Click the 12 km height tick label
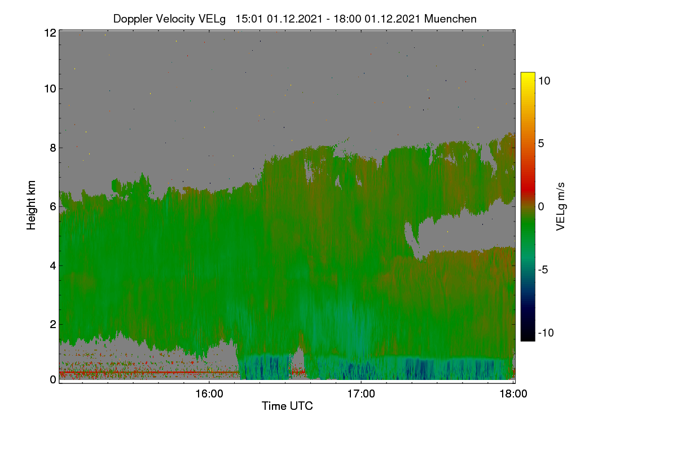677x451 pixels. click(50, 33)
